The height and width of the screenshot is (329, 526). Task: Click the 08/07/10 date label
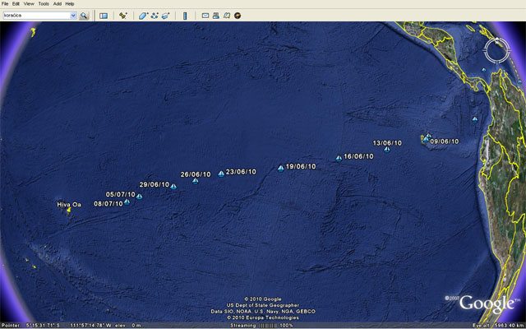tap(108, 204)
